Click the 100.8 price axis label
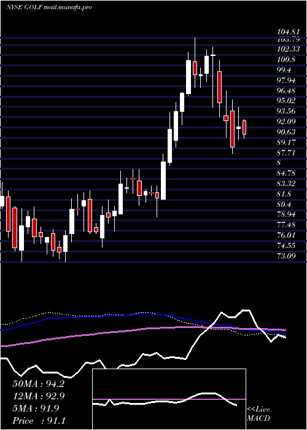This screenshot has width=307, height=430. tap(286, 60)
